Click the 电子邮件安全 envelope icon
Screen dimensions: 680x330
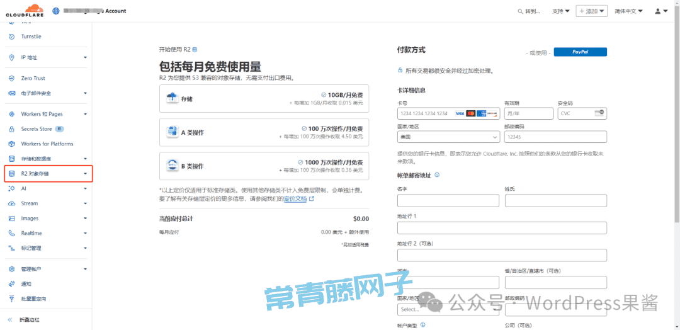[x=12, y=93]
